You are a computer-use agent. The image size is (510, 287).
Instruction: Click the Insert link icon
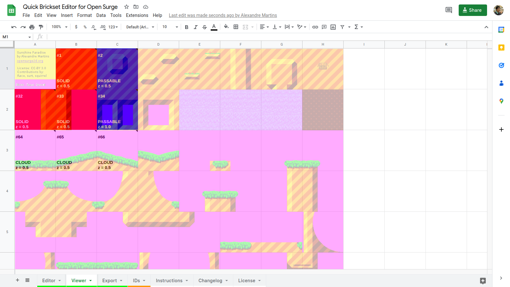pos(315,27)
